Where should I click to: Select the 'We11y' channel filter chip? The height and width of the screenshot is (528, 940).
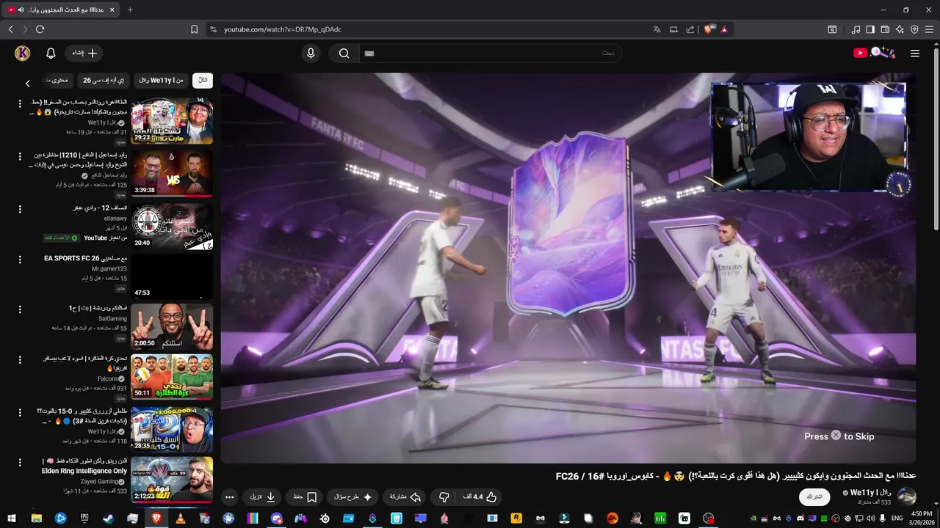[161, 80]
